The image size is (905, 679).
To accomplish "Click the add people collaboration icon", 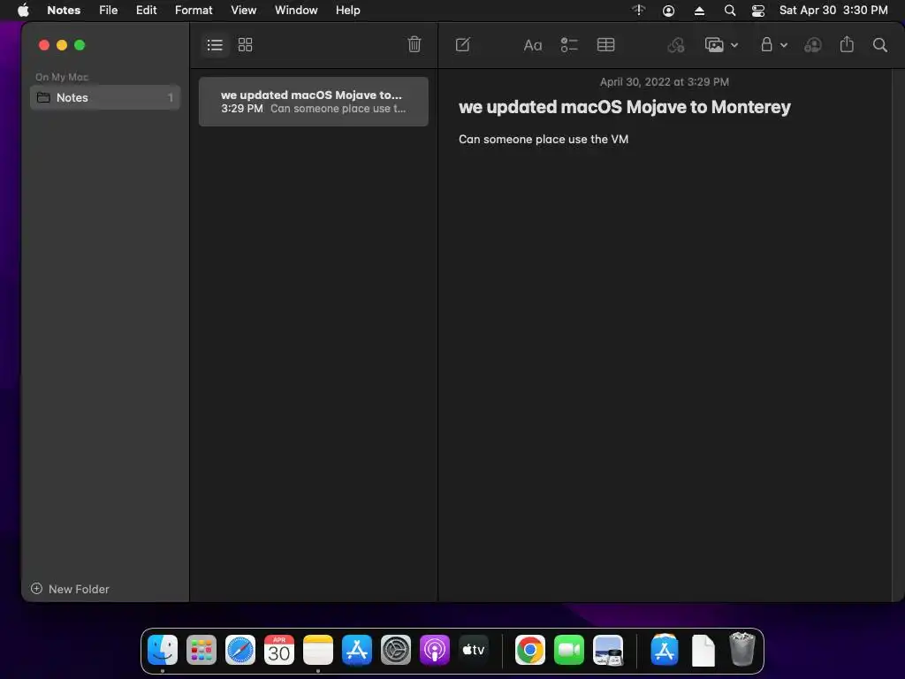I will point(813,44).
